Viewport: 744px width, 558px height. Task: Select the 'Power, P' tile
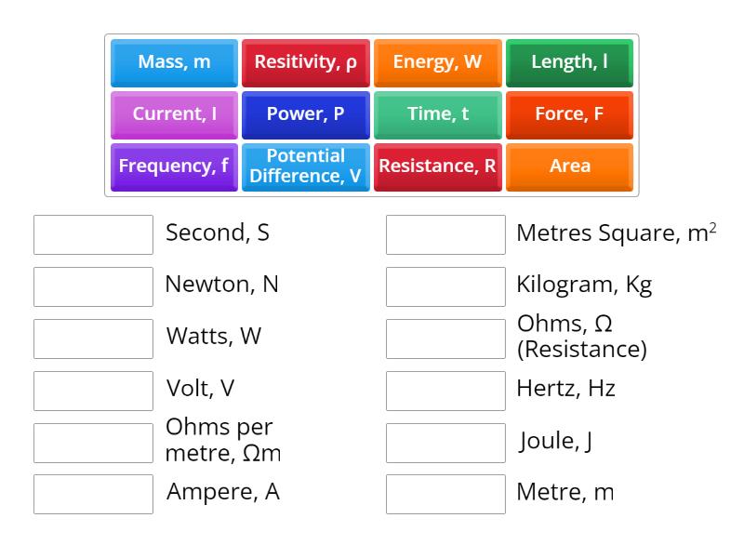click(x=305, y=114)
